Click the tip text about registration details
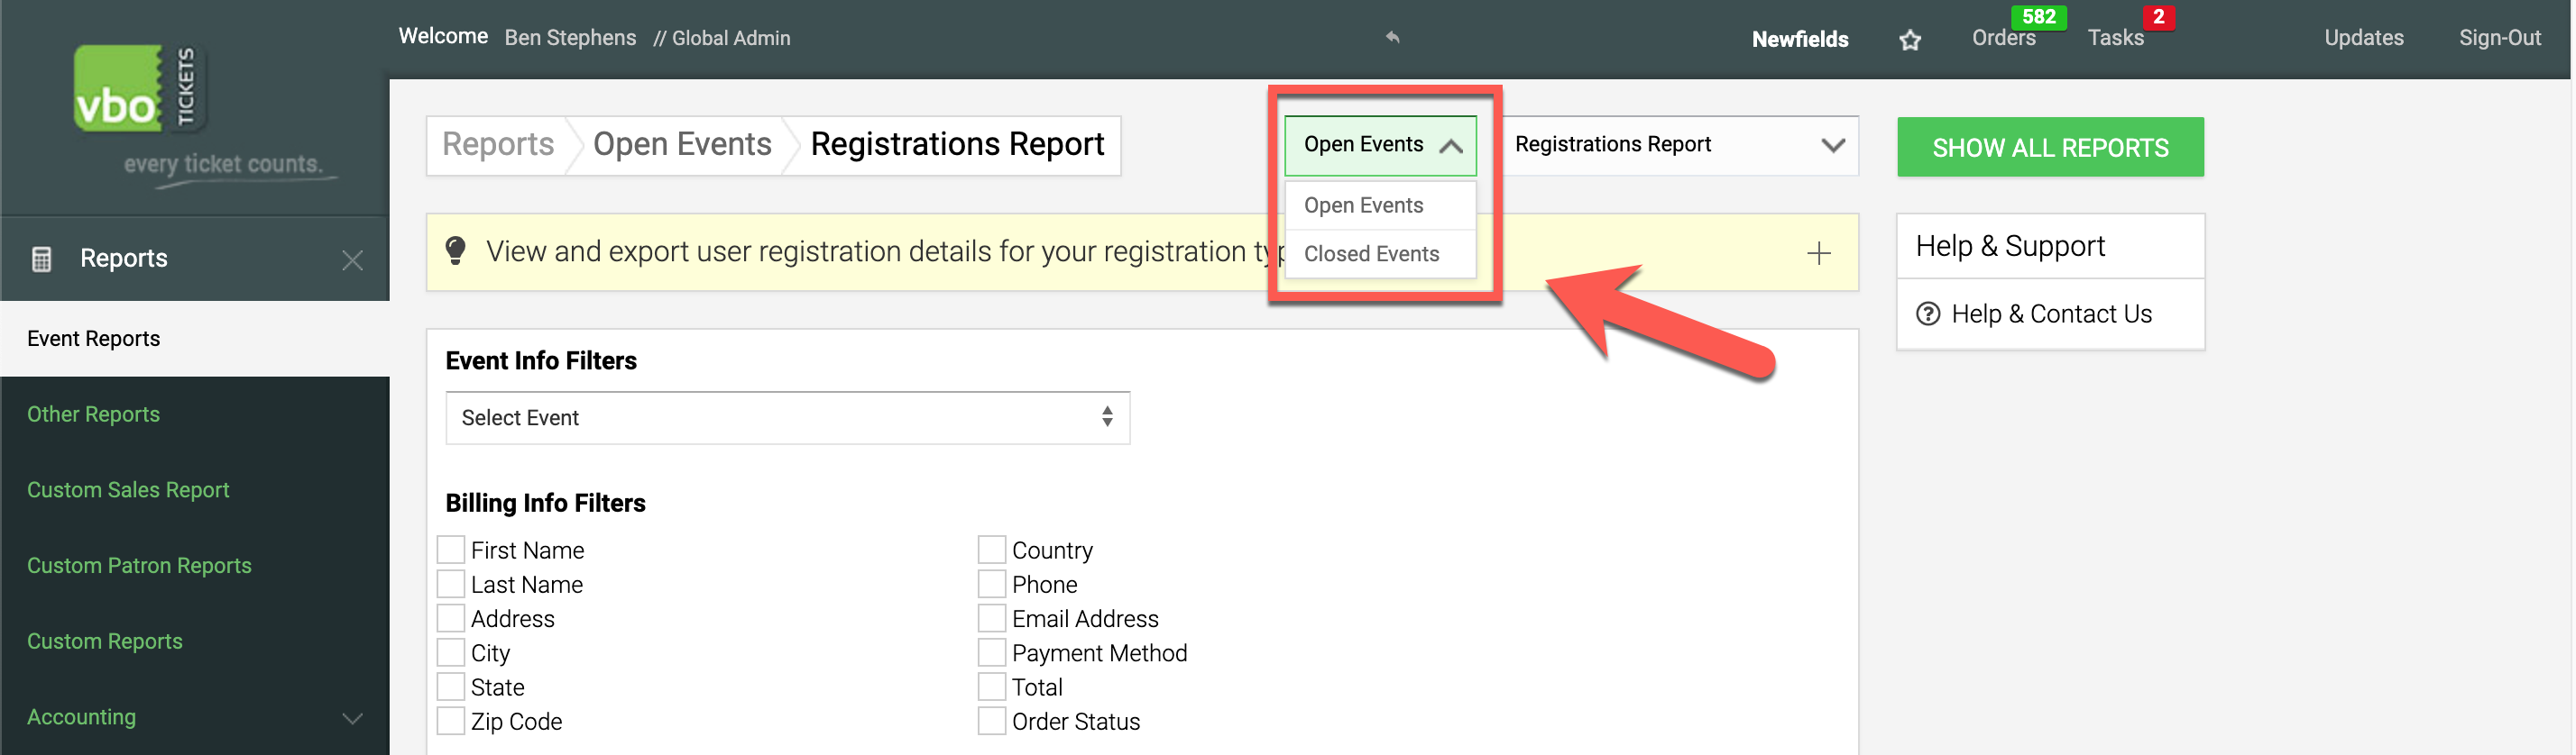The width and height of the screenshot is (2576, 755). pyautogui.click(x=876, y=251)
